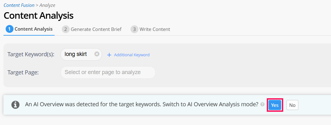
Task: Click the Content Analysis page heading
Action: click(39, 15)
